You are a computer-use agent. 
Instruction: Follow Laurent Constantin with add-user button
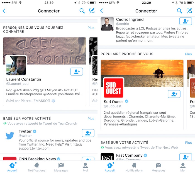pyautogui.click(x=77, y=72)
